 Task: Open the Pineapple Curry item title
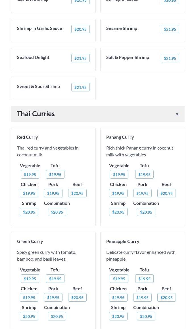pyautogui.click(x=123, y=242)
